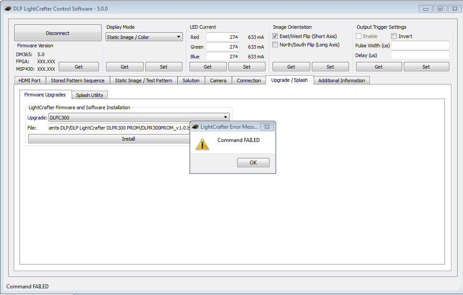
Task: Click the Pulse Width (us) field
Action: point(420,45)
